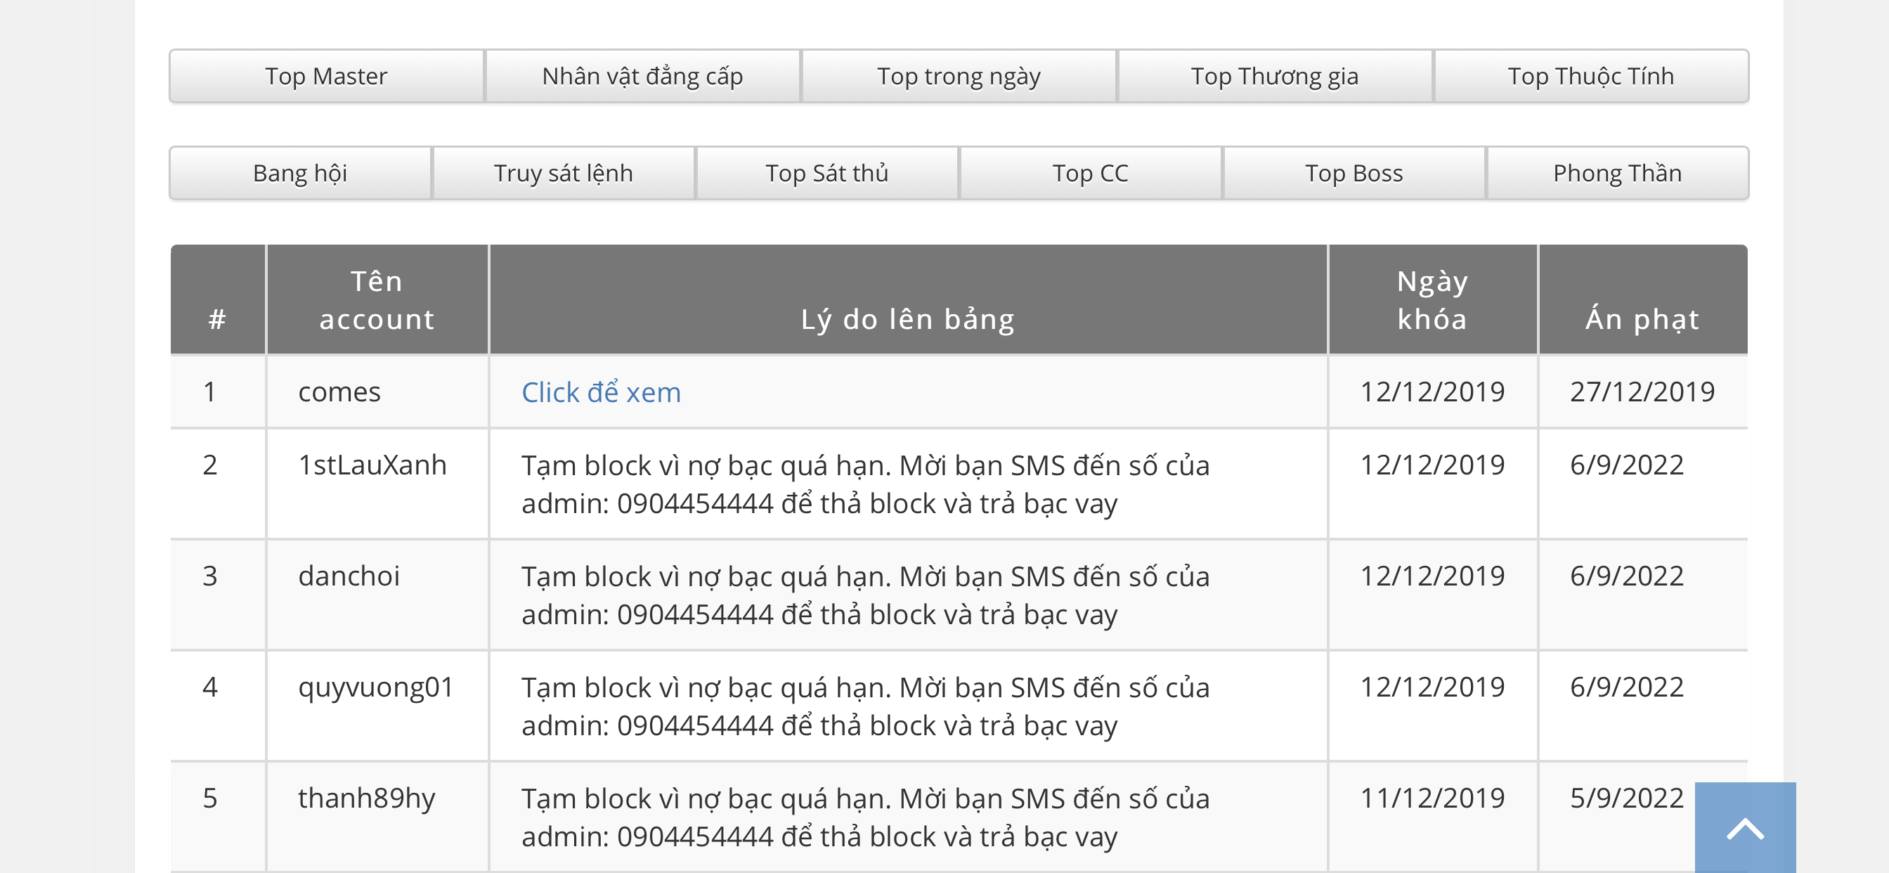Click the 'Click để xem' link
The width and height of the screenshot is (1889, 873).
602,392
